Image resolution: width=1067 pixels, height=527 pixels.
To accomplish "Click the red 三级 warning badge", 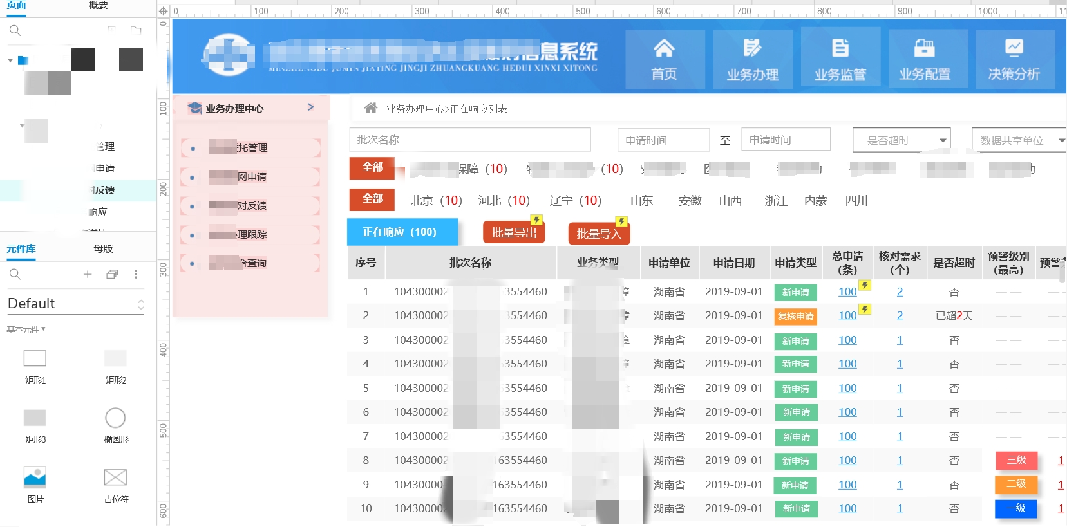I will [1016, 460].
